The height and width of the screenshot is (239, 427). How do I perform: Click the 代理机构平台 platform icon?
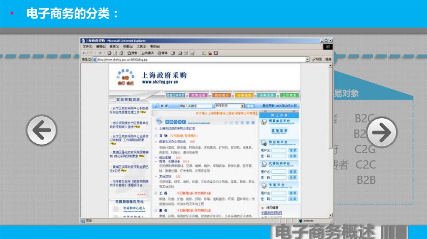(x=264, y=164)
